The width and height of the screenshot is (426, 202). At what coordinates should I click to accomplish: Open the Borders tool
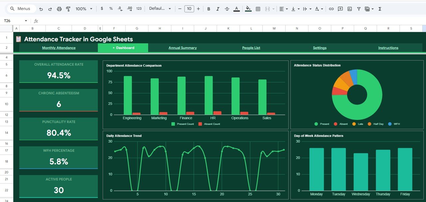pyautogui.click(x=258, y=9)
